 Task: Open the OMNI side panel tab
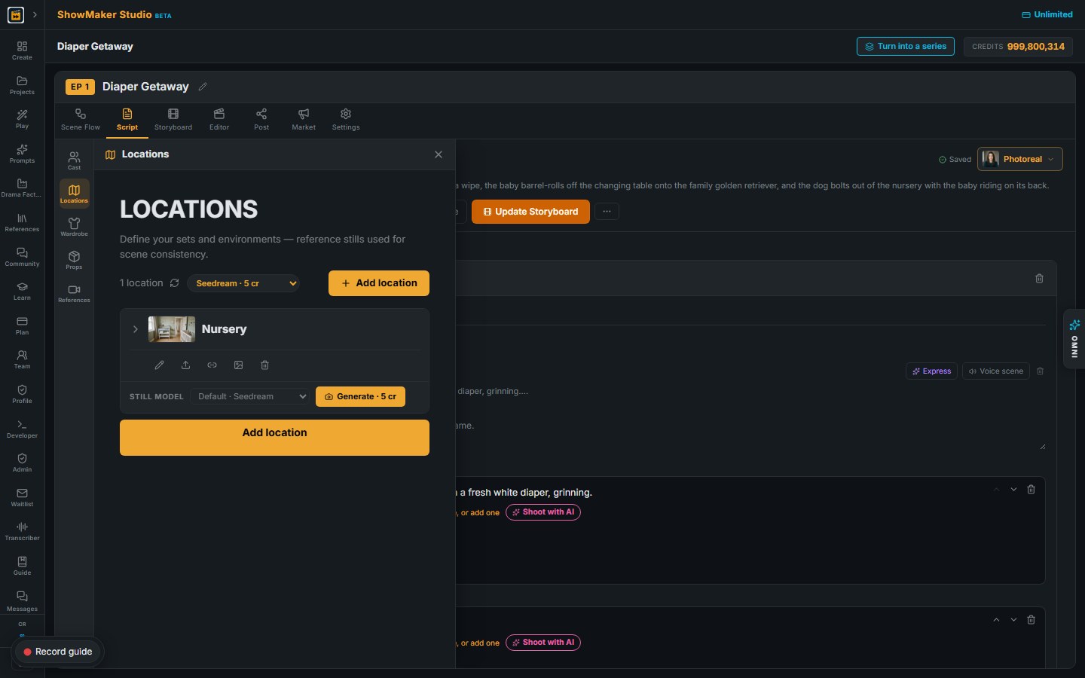coord(1074,339)
